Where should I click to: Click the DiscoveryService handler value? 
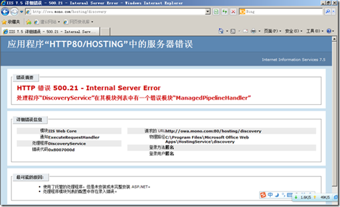[67, 144]
